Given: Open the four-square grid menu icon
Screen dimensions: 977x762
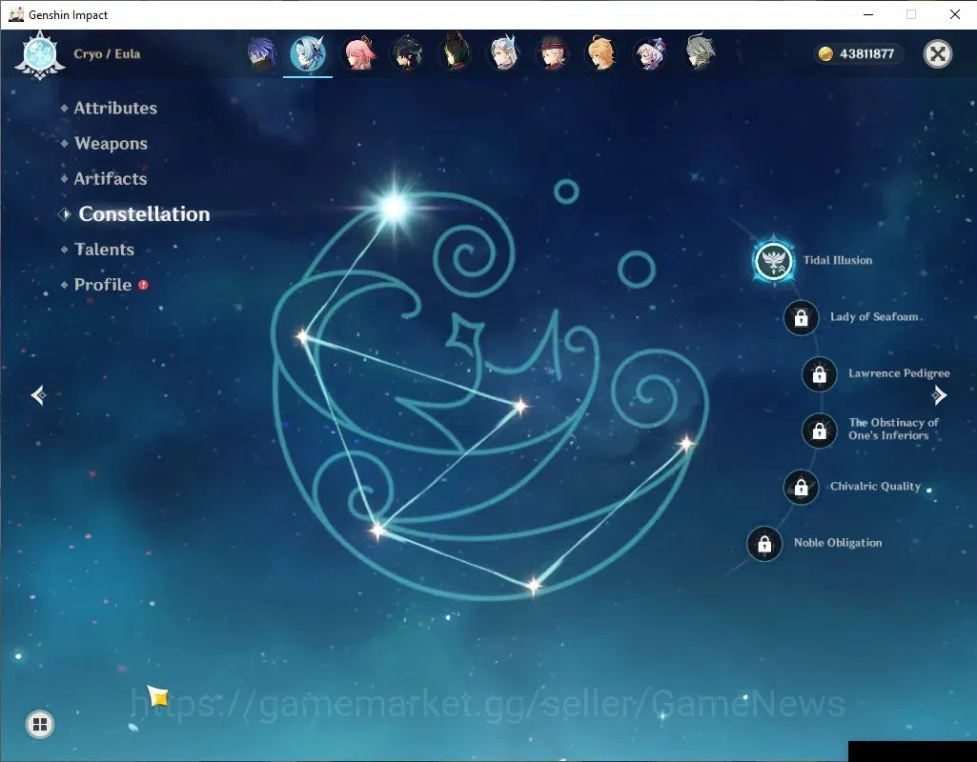Looking at the screenshot, I should pos(40,724).
